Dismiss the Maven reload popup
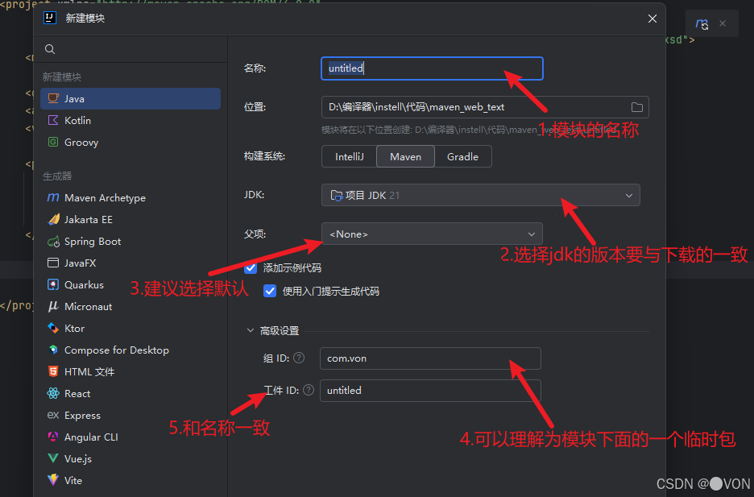Image resolution: width=754 pixels, height=497 pixels. tap(723, 23)
